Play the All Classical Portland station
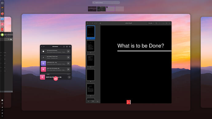Image resolution: width=212 pixels, height=119 pixels. (x=68, y=52)
